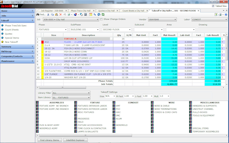Undo the last action via the arrow icon

pyautogui.click(x=65, y=14)
